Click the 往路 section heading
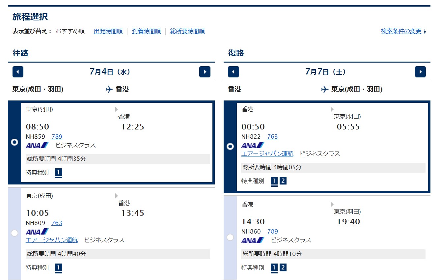The height and width of the screenshot is (280, 440). [x=20, y=53]
